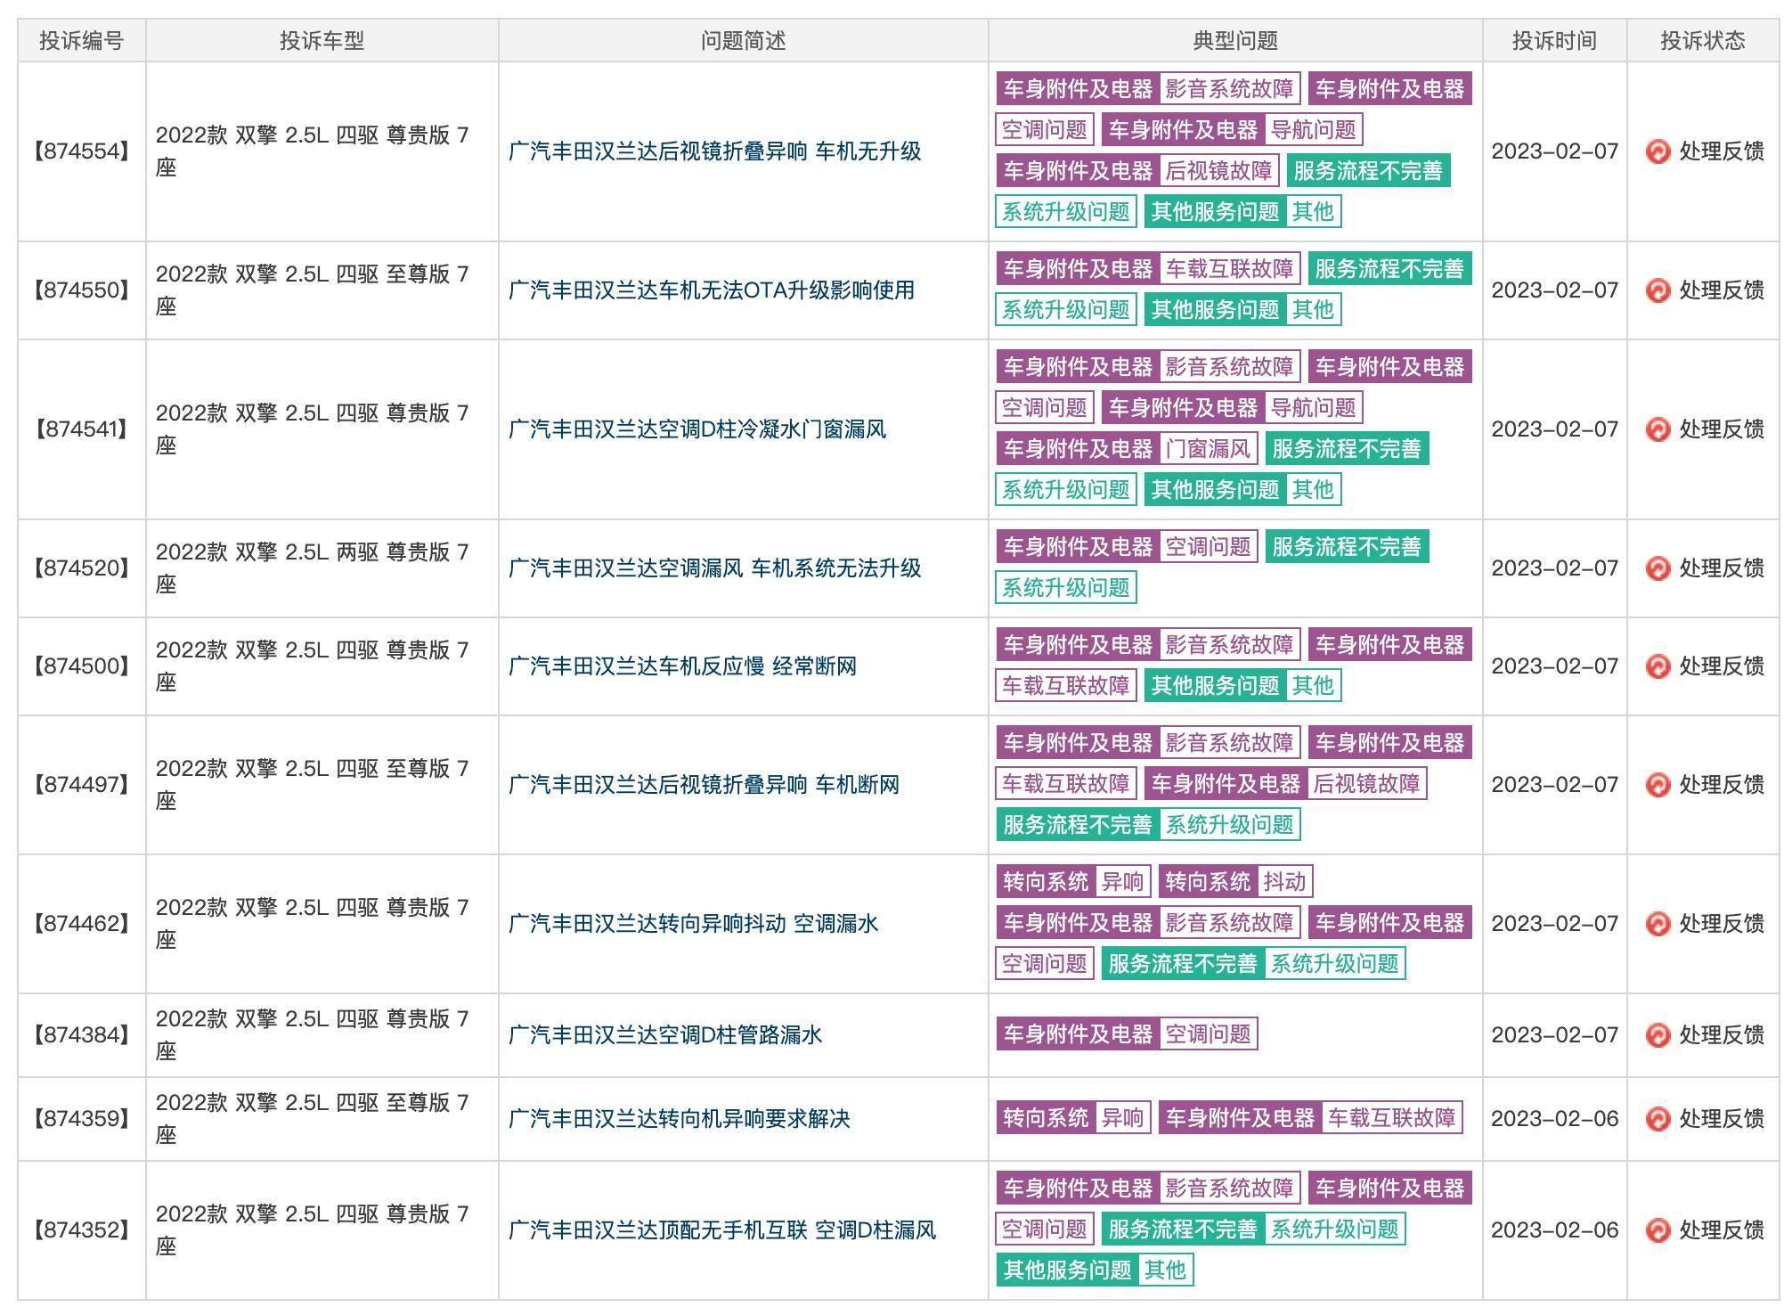This screenshot has width=1792, height=1315.
Task: Click date 2023-02-07 in row 874520
Action: click(1555, 568)
